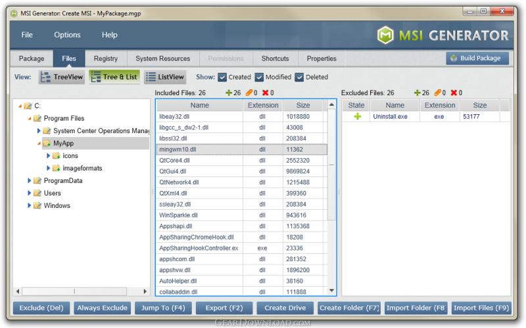This screenshot has height=328, width=526.
Task: Click the application icon in title bar
Action: [x=14, y=13]
